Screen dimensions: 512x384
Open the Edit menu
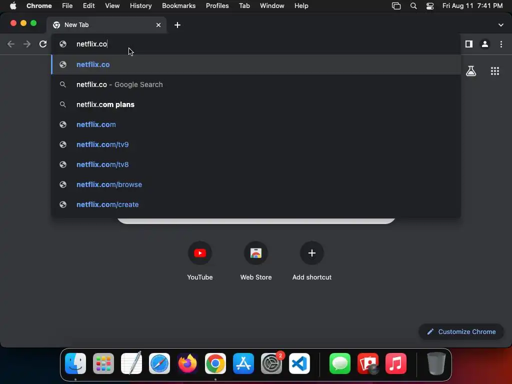(88, 6)
